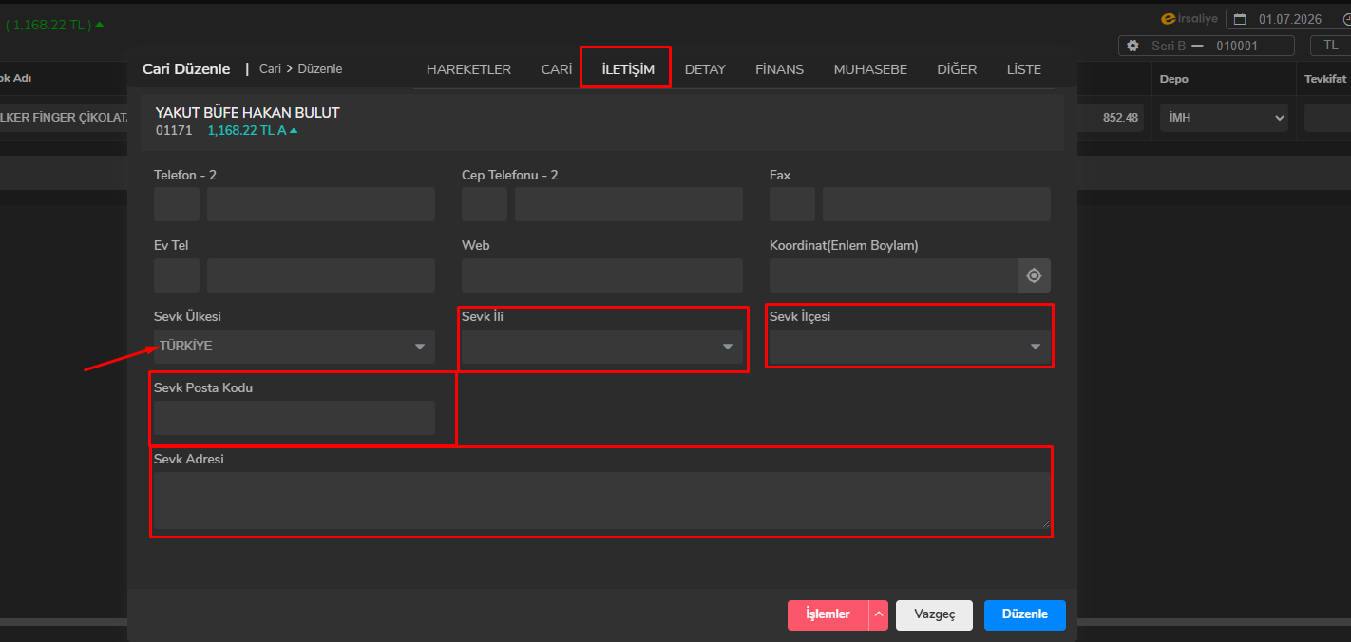This screenshot has height=642, width=1351.
Task: Click the 010001 serial number field
Action: click(x=1236, y=46)
